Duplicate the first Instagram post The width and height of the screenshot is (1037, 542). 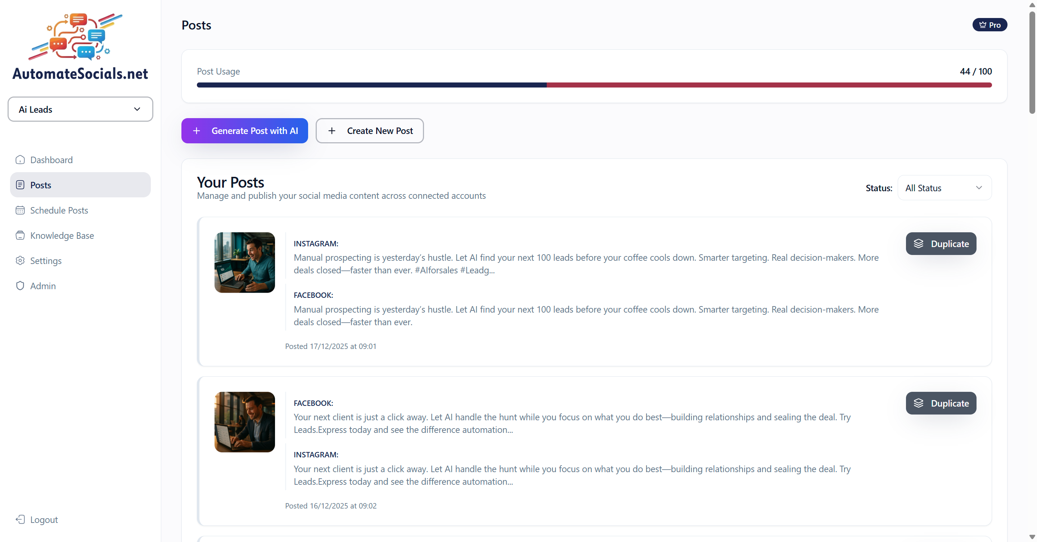click(x=941, y=243)
